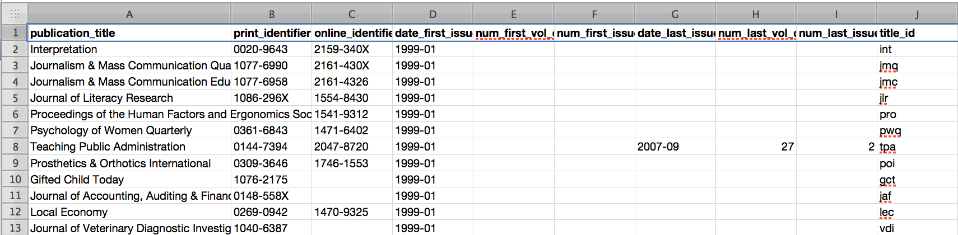958x235 pixels.
Task: Click the select-all corner box
Action: pos(15,14)
